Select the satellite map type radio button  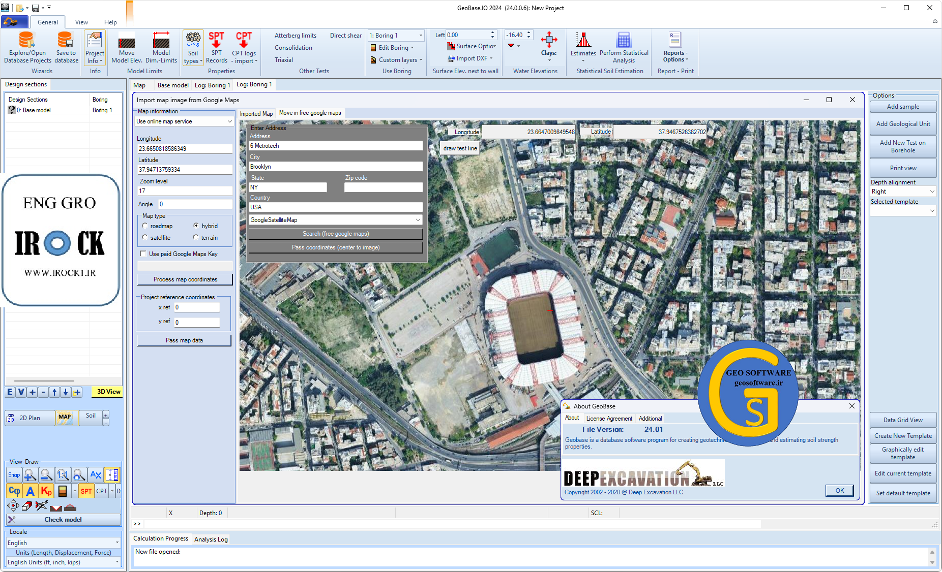[x=145, y=238]
